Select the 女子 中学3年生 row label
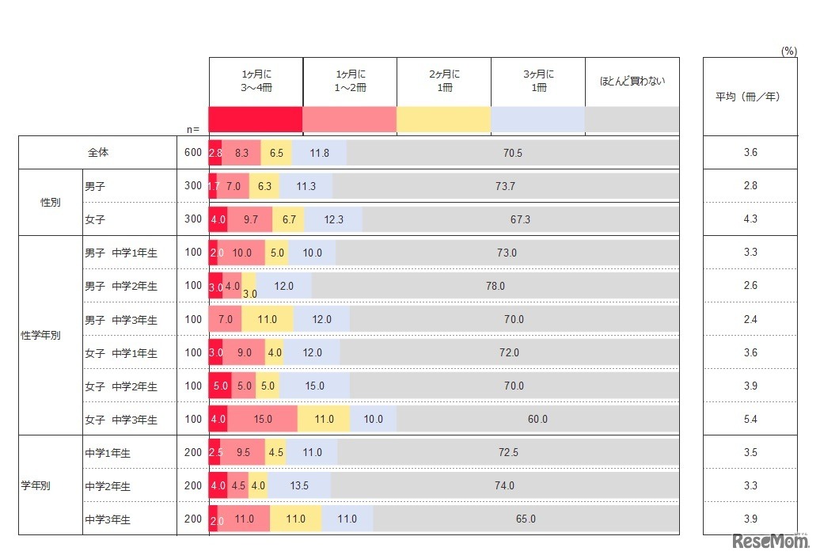Screen dimensions: 820x559 120,420
